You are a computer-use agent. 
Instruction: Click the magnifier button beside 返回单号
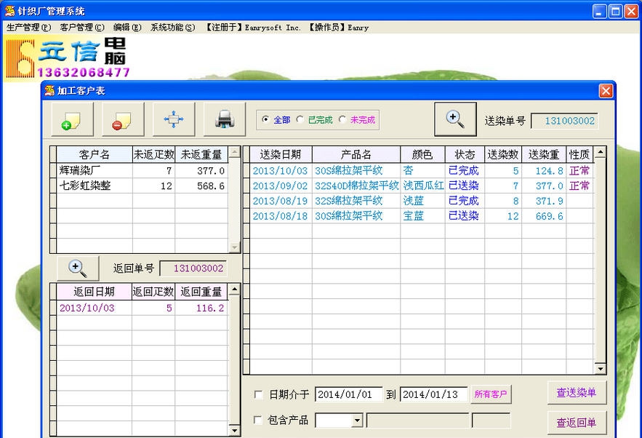(78, 268)
